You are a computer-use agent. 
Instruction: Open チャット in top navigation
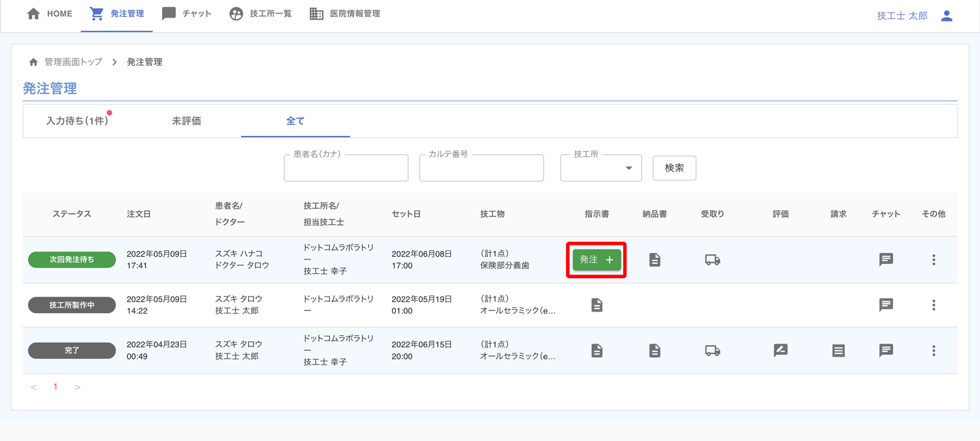tap(187, 14)
